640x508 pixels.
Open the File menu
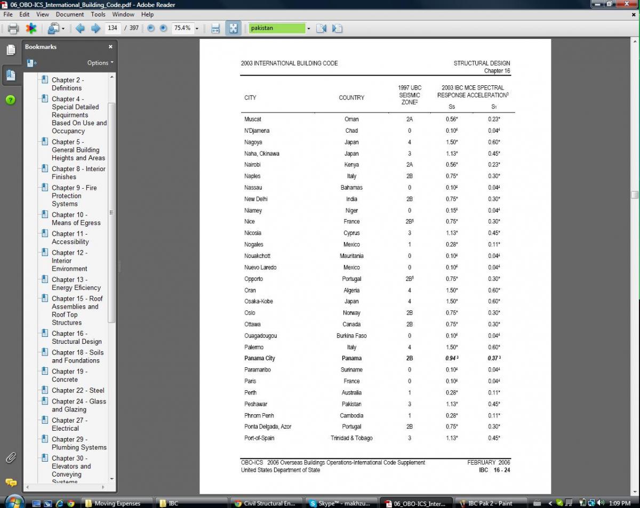[x=8, y=14]
